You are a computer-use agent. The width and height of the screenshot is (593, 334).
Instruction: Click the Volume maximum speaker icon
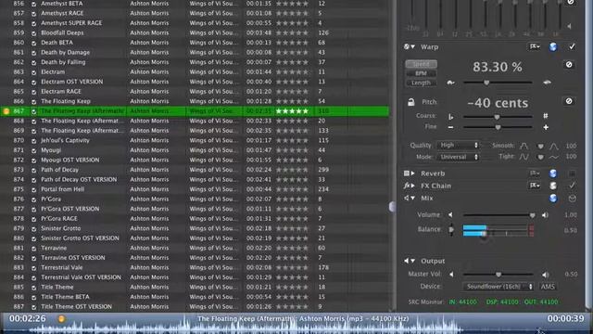pos(545,215)
